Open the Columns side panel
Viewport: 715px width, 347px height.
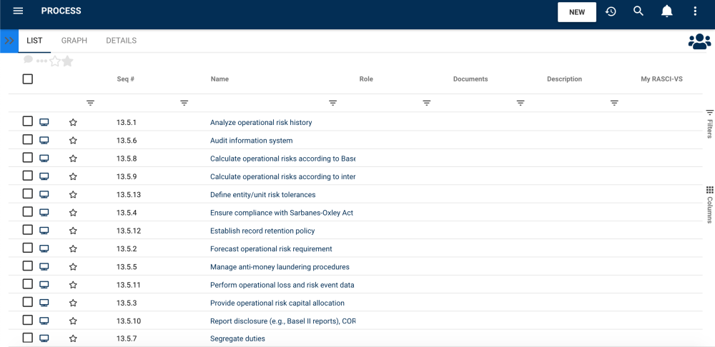pyautogui.click(x=709, y=205)
